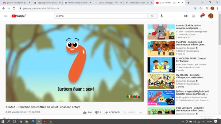Open the YouTube hamburger guide menu

(6, 16)
